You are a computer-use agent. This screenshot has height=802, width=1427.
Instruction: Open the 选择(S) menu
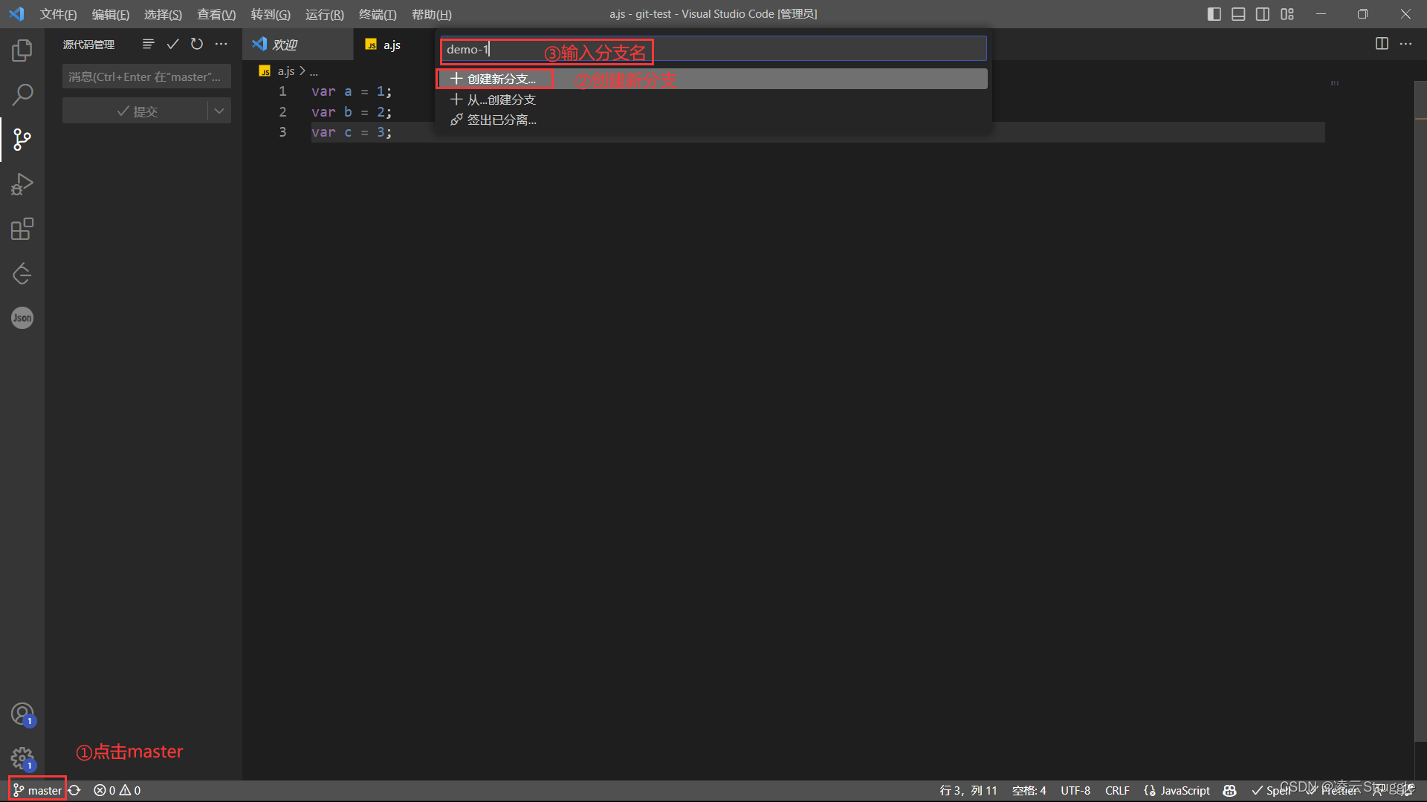[x=163, y=14]
